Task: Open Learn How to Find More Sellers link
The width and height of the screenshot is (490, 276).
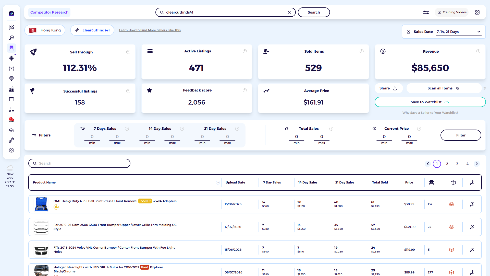Action: [150, 30]
